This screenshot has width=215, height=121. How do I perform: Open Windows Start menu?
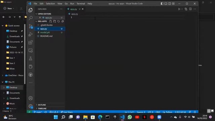tap(56, 117)
